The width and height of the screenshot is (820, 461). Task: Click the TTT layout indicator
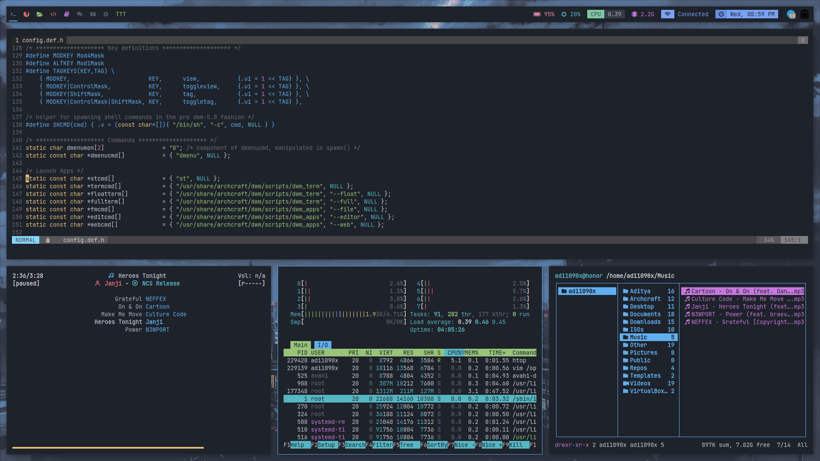(x=121, y=14)
